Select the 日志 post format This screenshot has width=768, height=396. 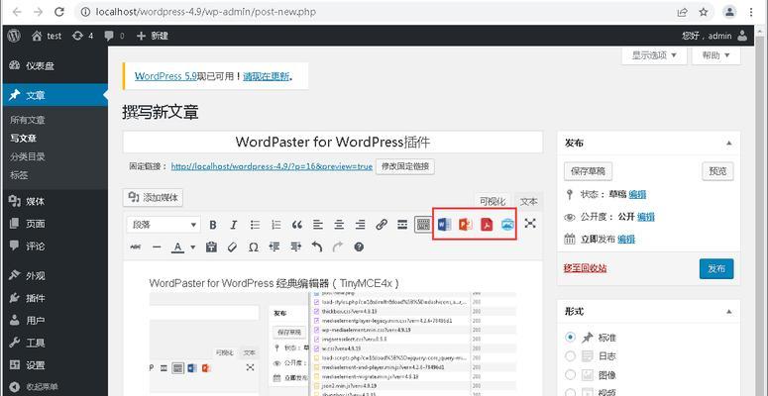(570, 355)
